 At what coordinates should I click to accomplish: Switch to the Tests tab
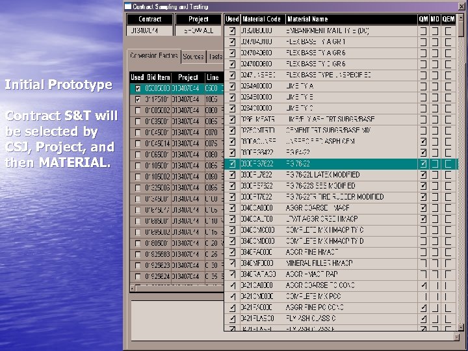(x=216, y=57)
